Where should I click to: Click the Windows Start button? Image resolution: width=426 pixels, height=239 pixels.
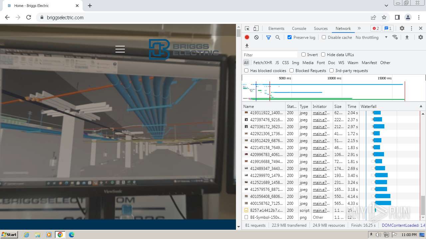(x=9, y=235)
